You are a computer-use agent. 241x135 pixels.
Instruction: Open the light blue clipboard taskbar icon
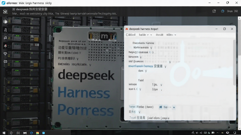click(x=43, y=133)
